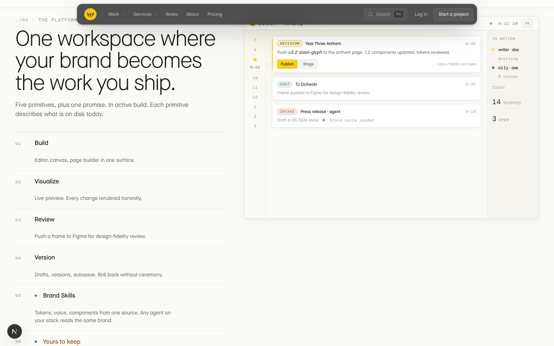
Task: Click the CHAT tag badge
Action: (285, 84)
